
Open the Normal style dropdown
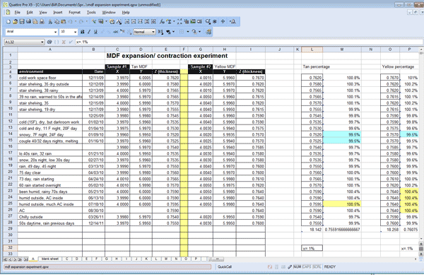click(153, 32)
